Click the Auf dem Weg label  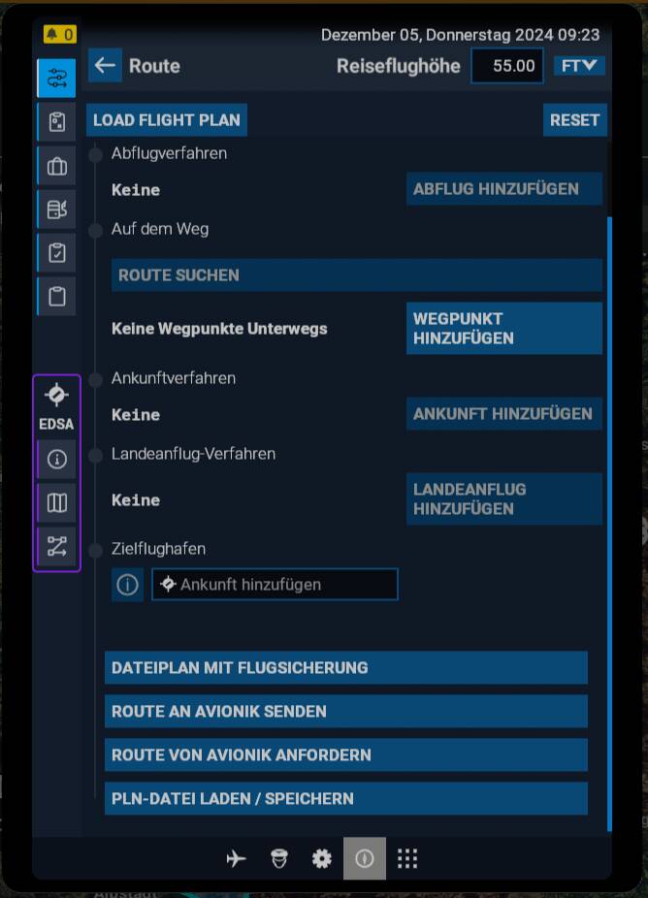pyautogui.click(x=160, y=229)
